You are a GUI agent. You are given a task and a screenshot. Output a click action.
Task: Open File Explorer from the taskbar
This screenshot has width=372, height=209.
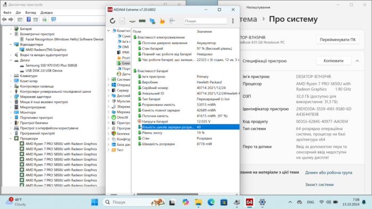pos(198,202)
